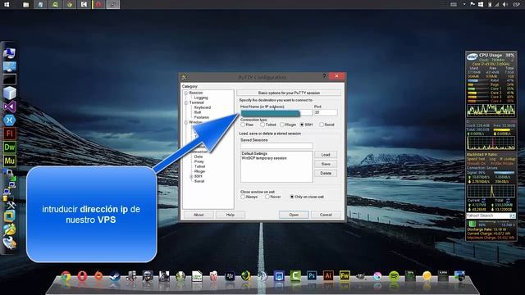Open Xamarin in left sidebar
This screenshot has height=295, width=525.
point(9,120)
